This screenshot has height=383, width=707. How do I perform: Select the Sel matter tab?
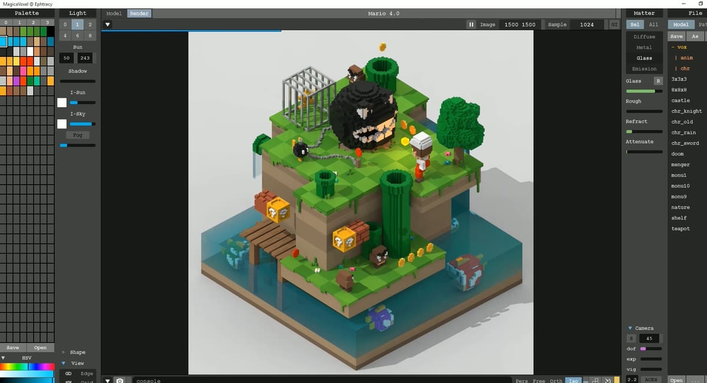(x=635, y=25)
